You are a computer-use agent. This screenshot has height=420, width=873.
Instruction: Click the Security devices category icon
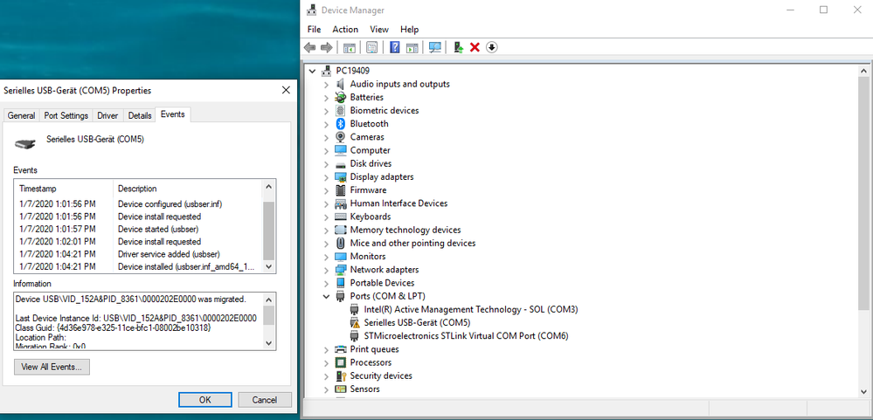341,376
